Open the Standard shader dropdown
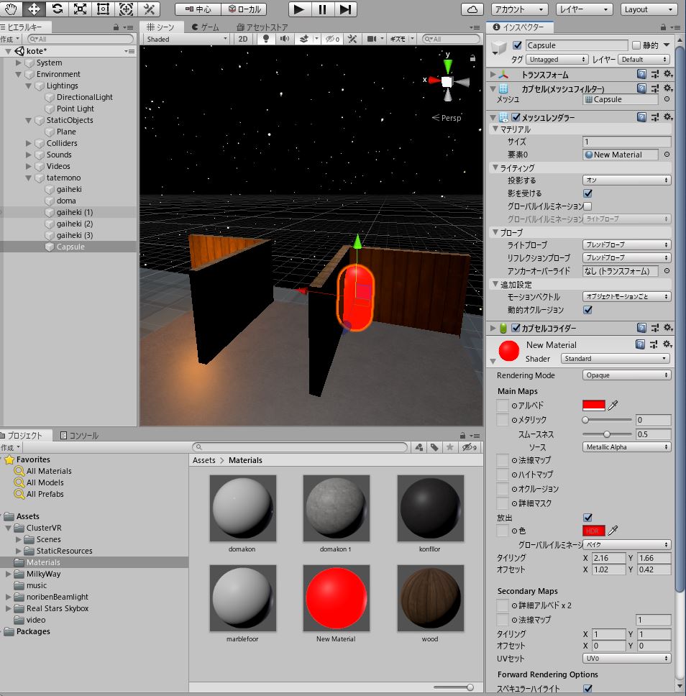Viewport: 686px width, 696px height. click(616, 358)
